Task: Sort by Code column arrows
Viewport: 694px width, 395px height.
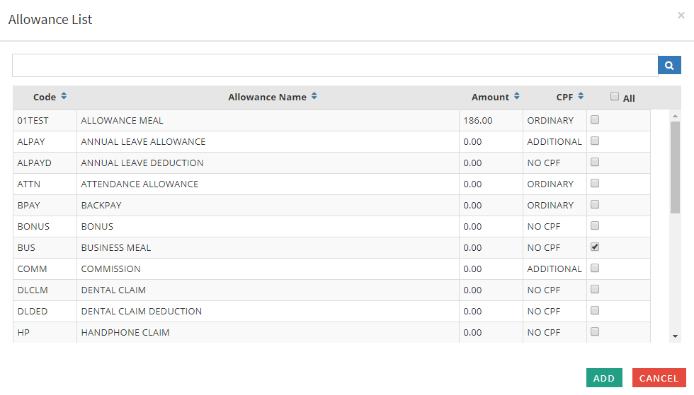Action: coord(64,97)
